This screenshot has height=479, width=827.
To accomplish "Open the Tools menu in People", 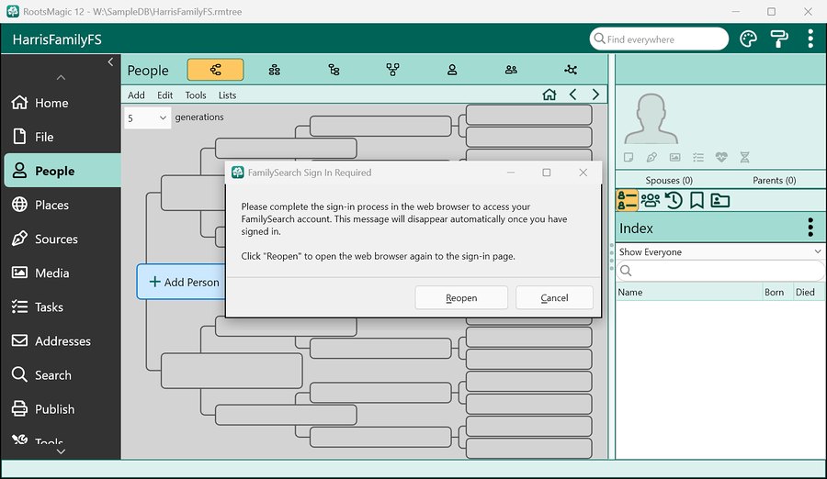I will (196, 95).
